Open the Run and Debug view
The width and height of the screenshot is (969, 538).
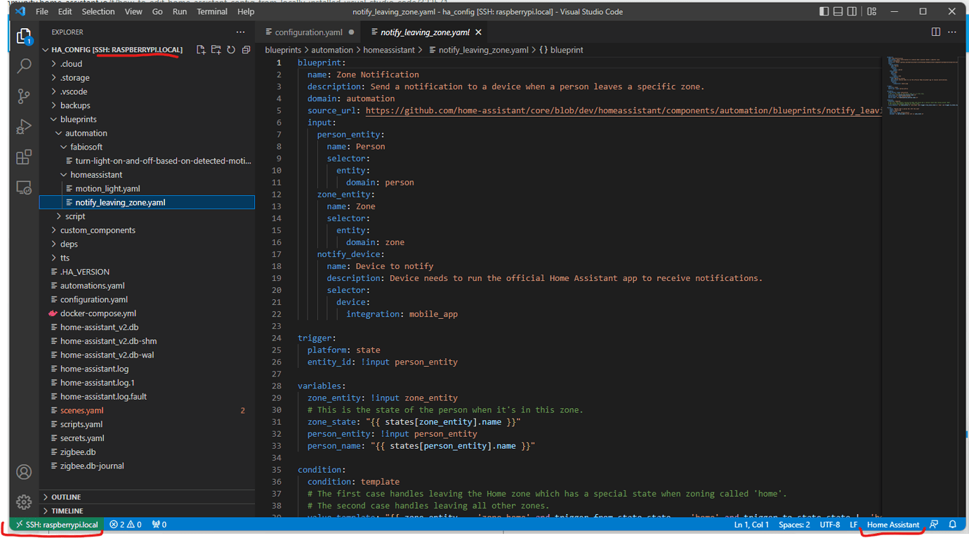point(23,126)
